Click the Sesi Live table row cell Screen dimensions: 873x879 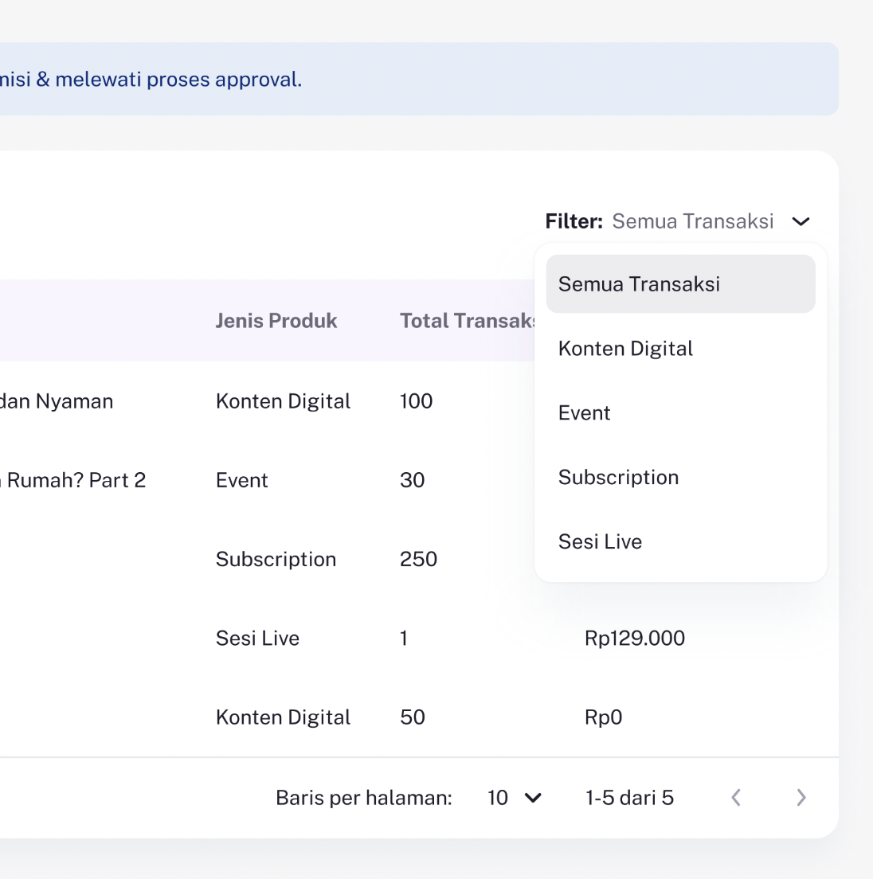coord(257,639)
